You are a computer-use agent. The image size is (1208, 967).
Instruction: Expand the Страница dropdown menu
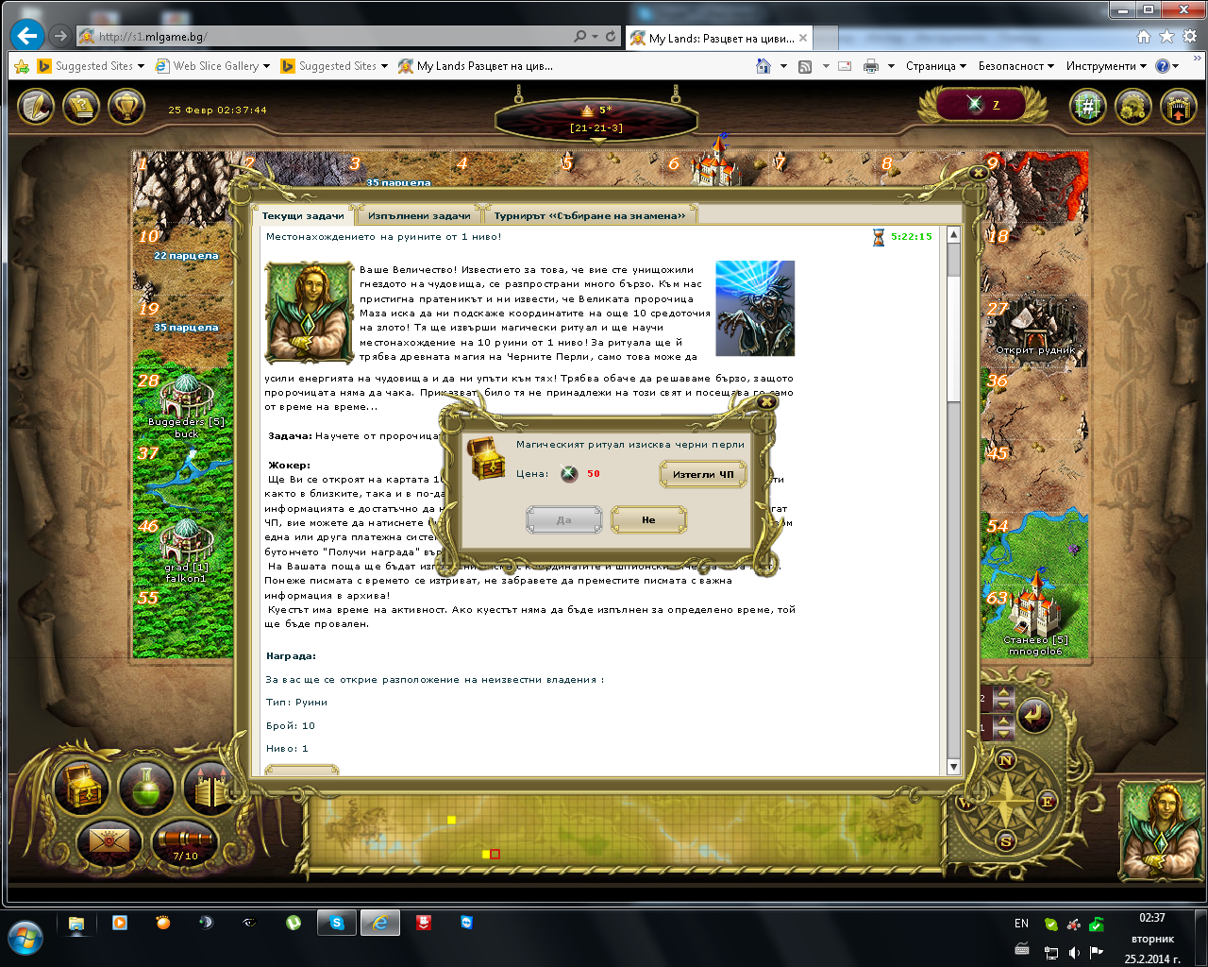click(x=935, y=66)
